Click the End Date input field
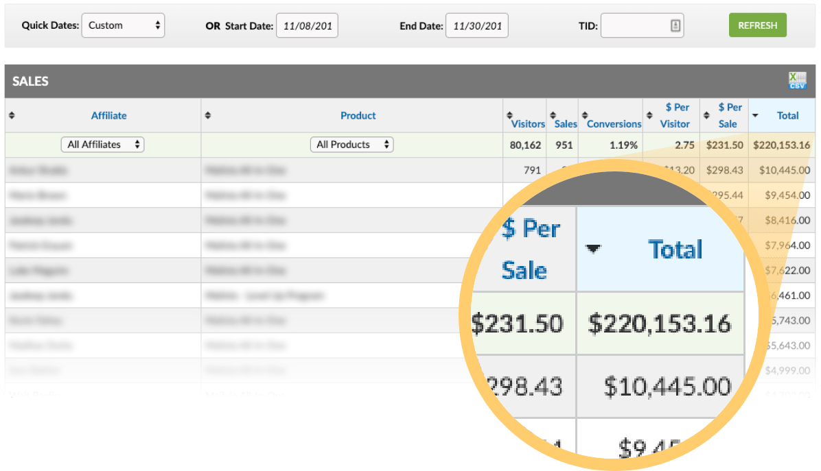Screen dimensions: 821x471 476,26
